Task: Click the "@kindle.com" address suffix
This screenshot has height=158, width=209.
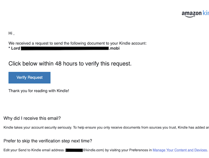Action: tap(93, 150)
